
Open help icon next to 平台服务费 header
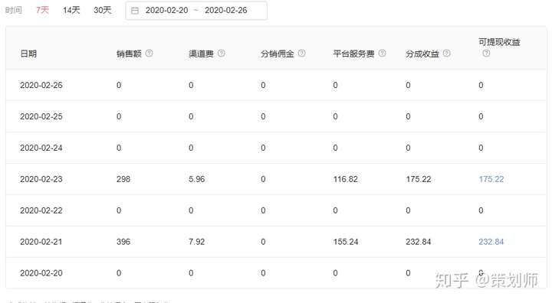(x=382, y=53)
